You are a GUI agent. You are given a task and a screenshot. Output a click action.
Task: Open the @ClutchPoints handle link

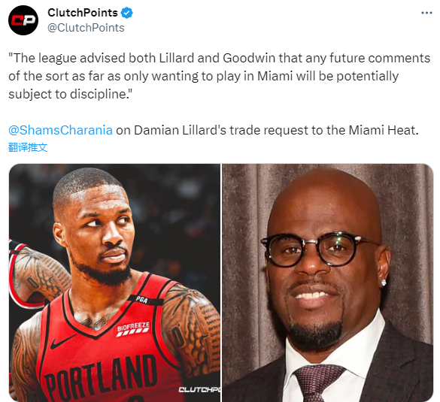86,28
